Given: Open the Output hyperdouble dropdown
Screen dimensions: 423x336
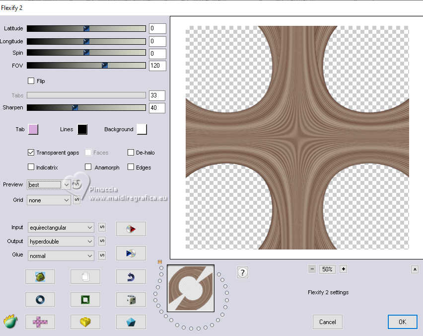Looking at the screenshot, I should coord(61,241).
